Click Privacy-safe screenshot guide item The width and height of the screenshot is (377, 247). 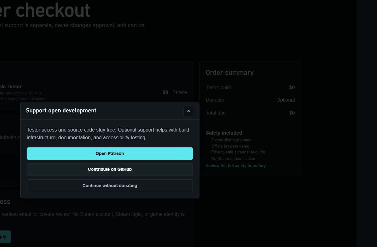tap(238, 152)
